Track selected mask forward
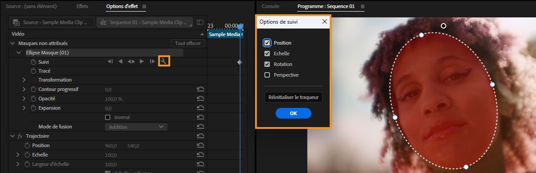This screenshot has height=173, width=536. (142, 62)
